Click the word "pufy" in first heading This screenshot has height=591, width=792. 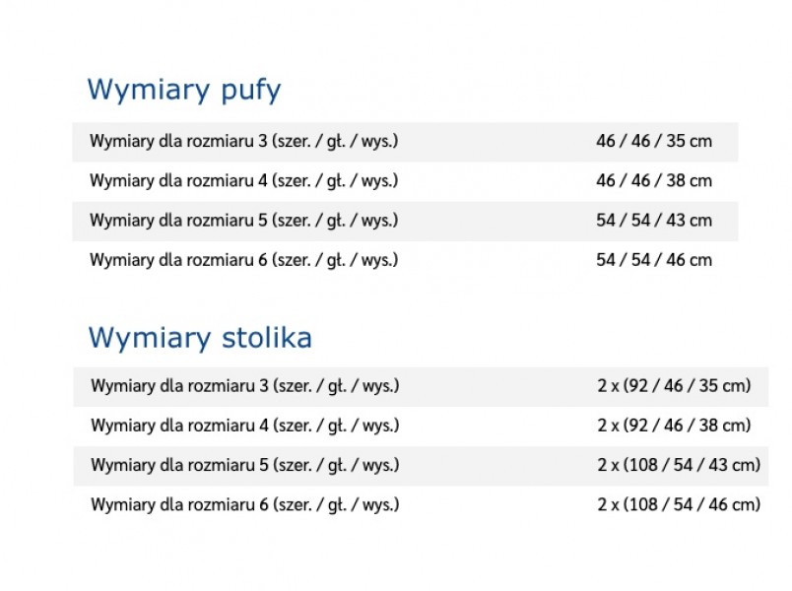click(x=251, y=92)
